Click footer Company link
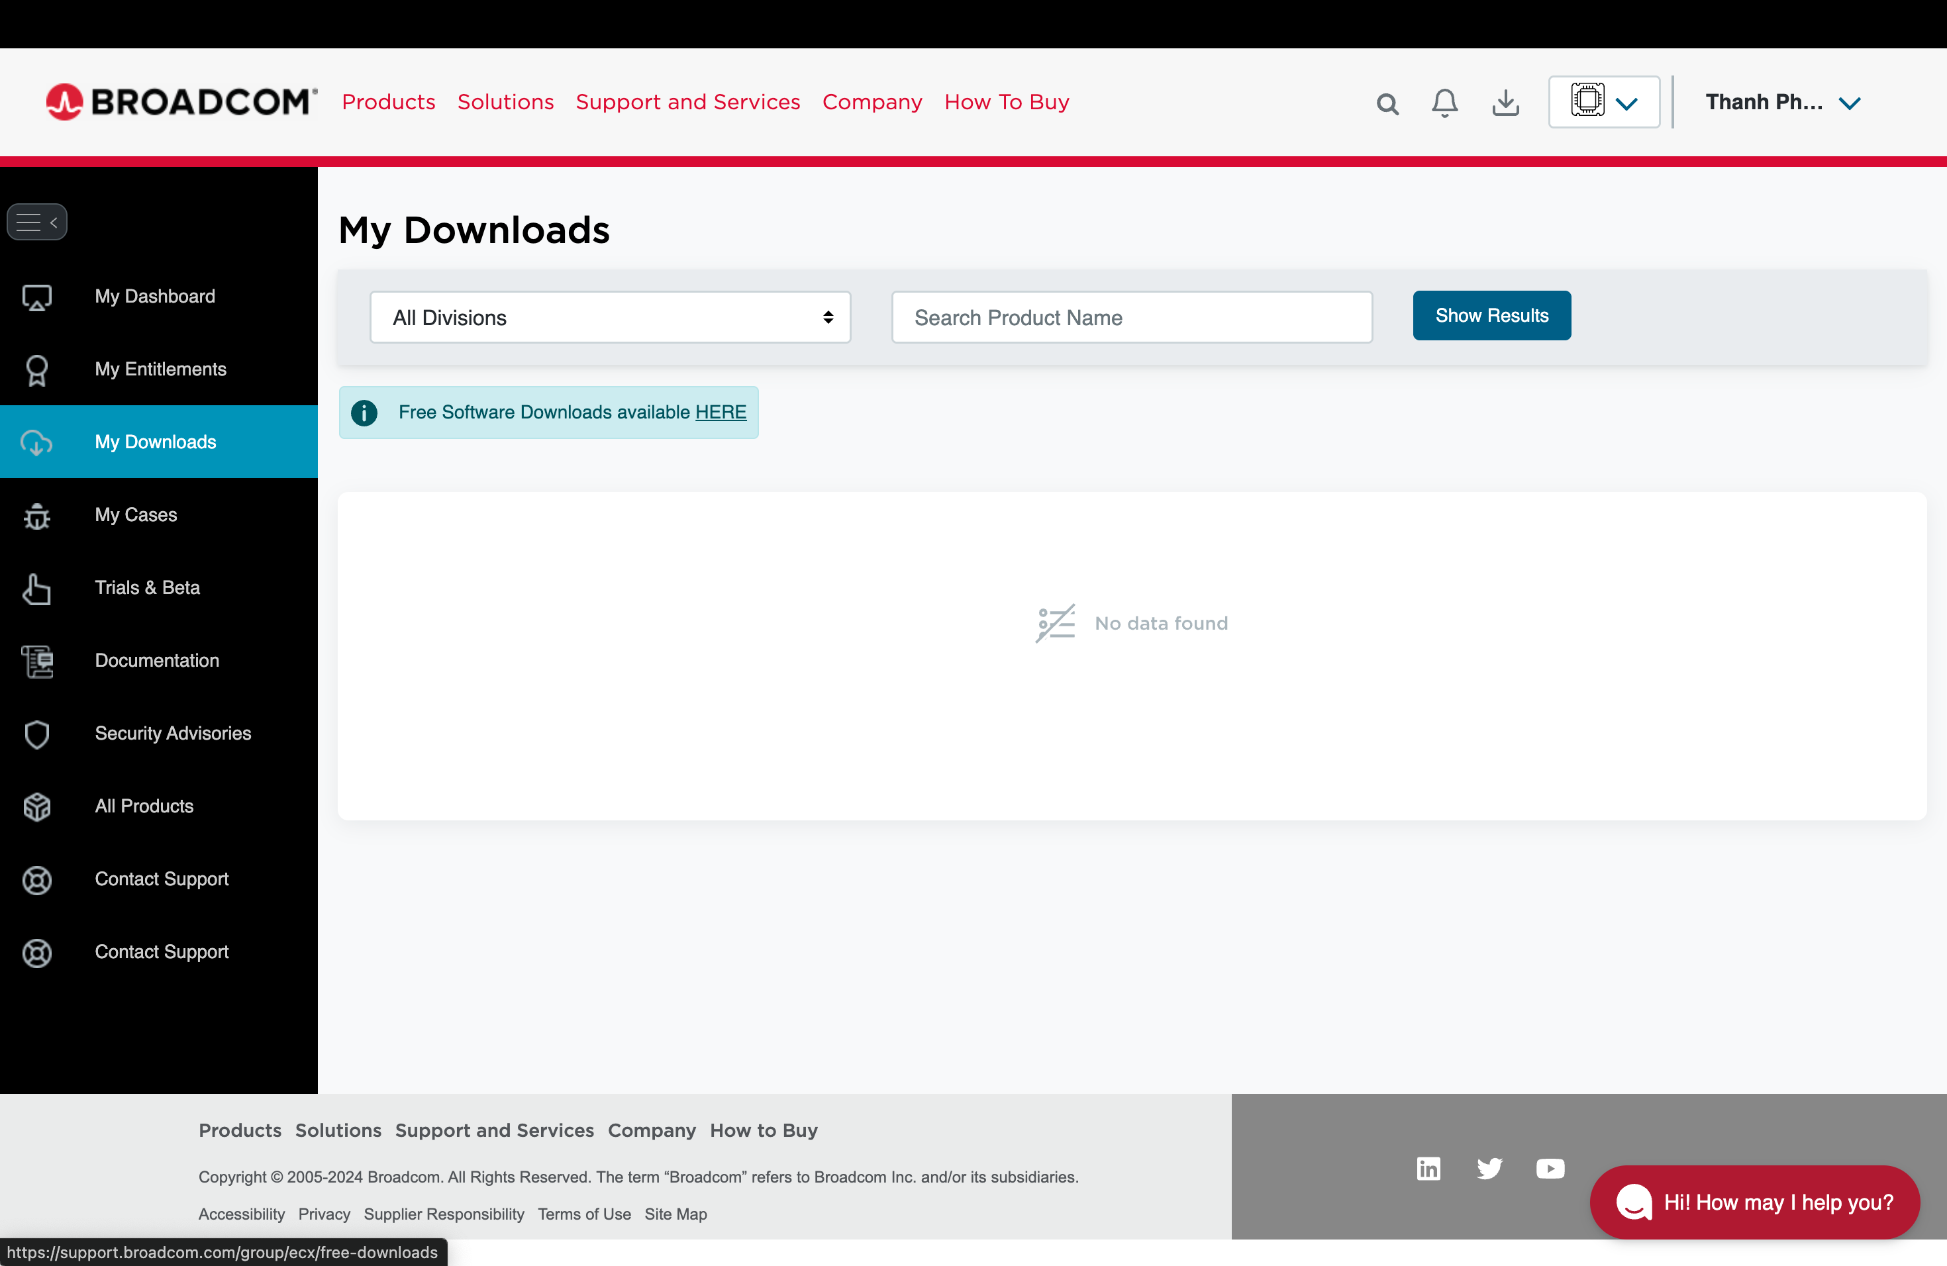Image resolution: width=1947 pixels, height=1266 pixels. 652,1131
